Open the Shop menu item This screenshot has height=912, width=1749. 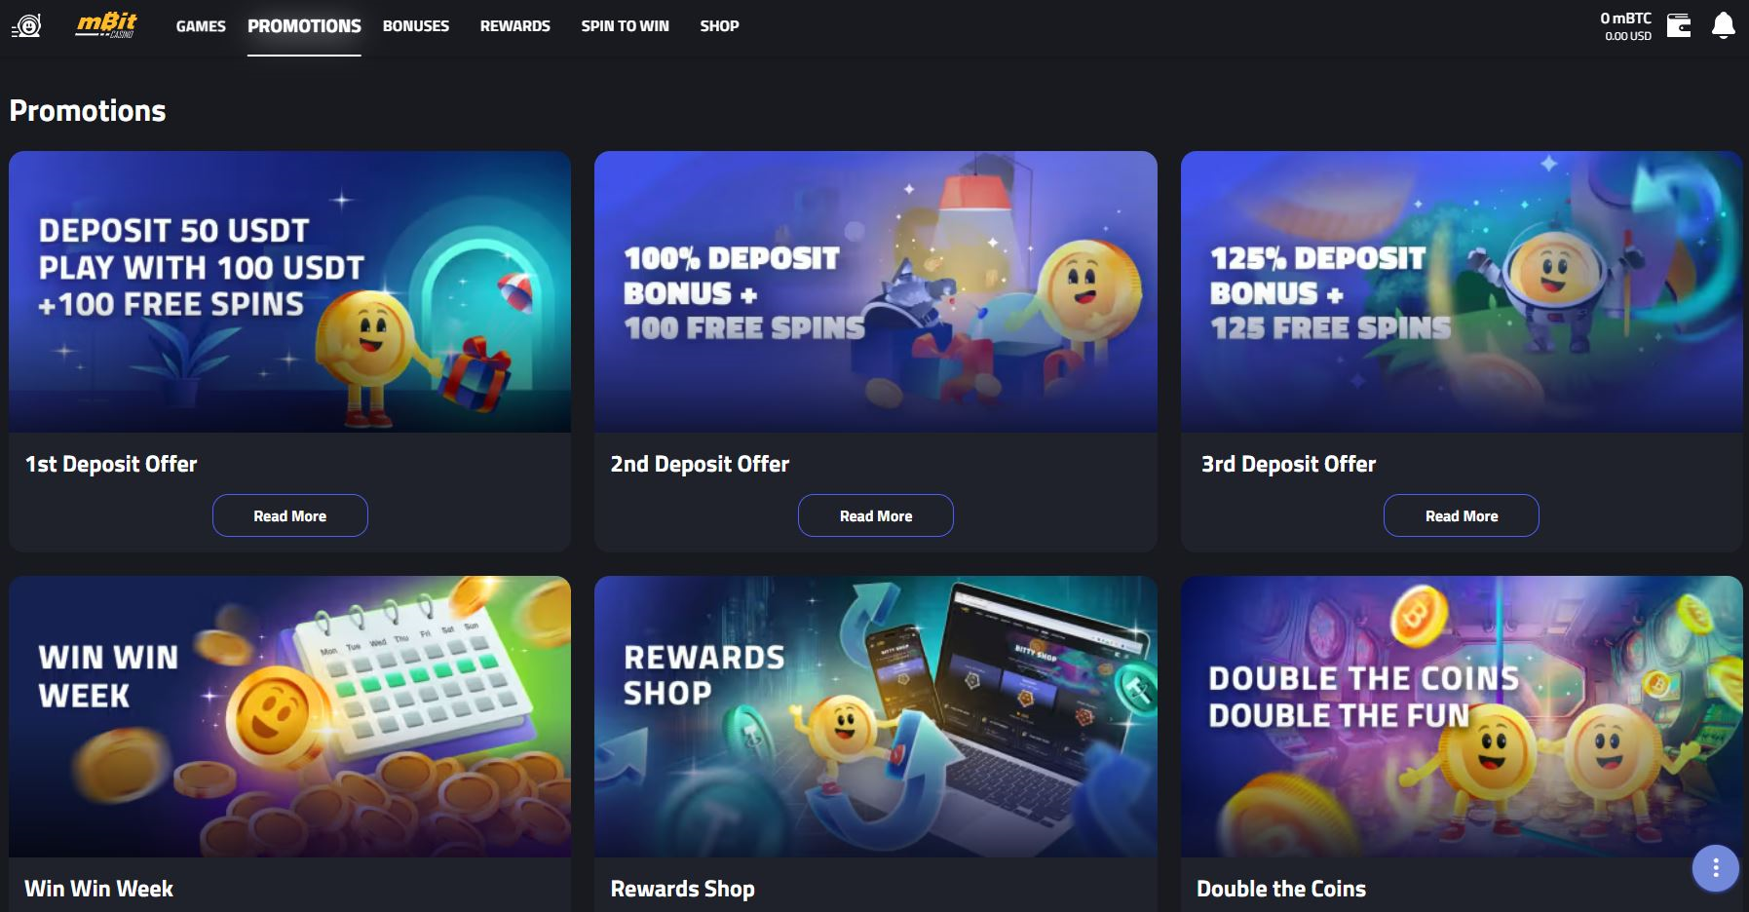tap(719, 26)
